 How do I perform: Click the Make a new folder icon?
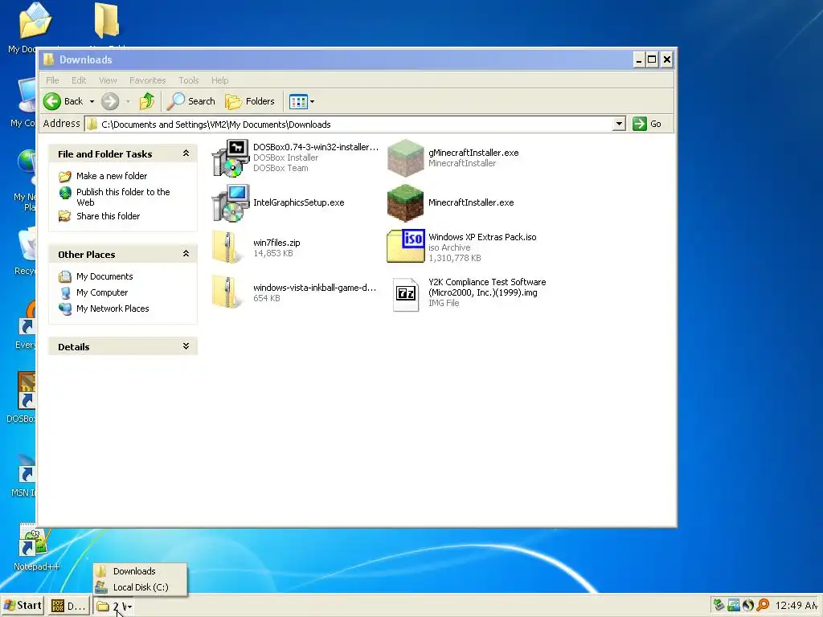(65, 176)
